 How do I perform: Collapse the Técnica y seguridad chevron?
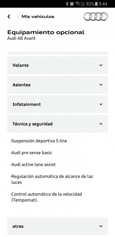[101, 124]
